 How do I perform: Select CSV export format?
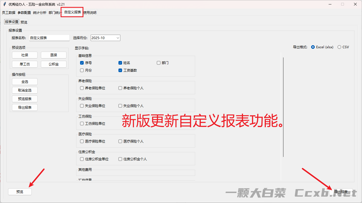(339, 47)
